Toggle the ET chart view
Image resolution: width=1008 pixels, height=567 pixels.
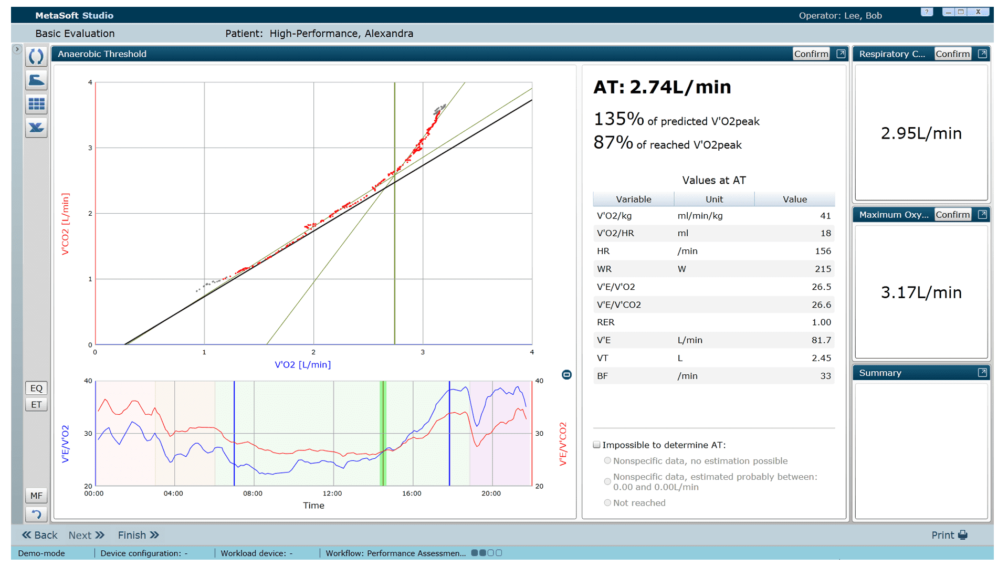pos(36,404)
